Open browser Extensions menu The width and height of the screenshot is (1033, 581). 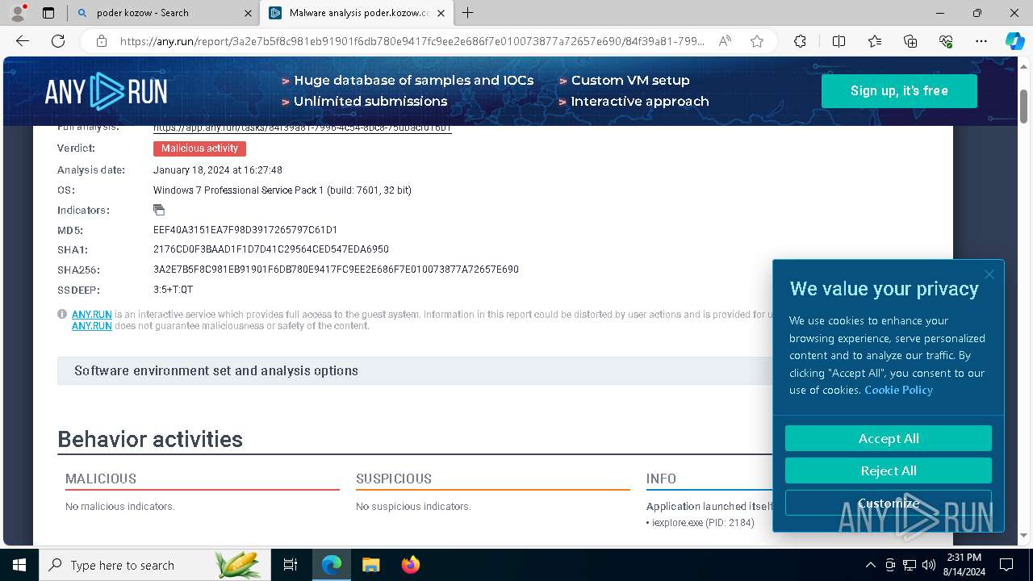tap(800, 41)
